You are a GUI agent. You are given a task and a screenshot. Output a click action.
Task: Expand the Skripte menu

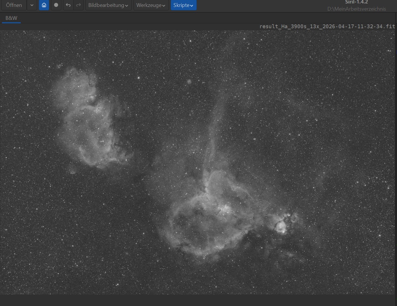183,5
